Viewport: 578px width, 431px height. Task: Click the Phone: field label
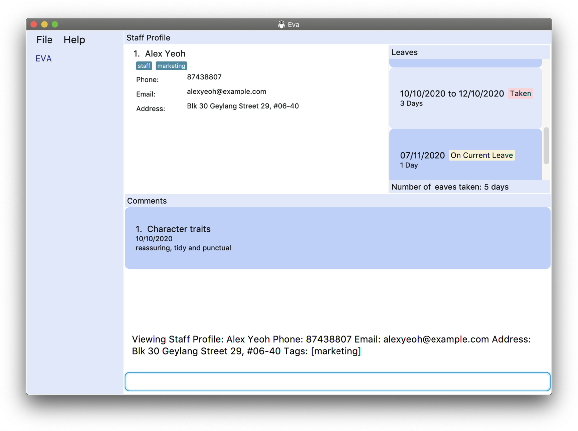[x=147, y=80]
